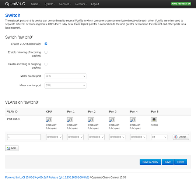196x184 pixels.
Task: Delete VLAN 1 using the Delete button
Action: pos(181,137)
